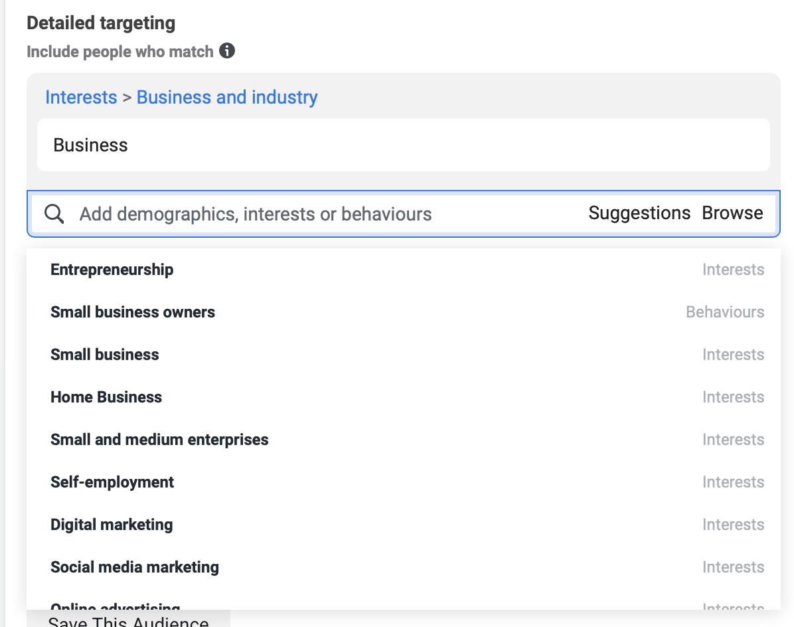Image resolution: width=794 pixels, height=627 pixels.
Task: Open the Business and industry breadcrumb link
Action: [227, 97]
